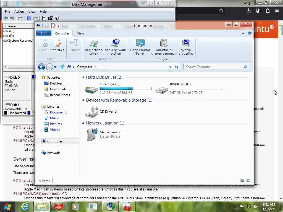Collapse Devices with Removable Storage group

point(83,100)
